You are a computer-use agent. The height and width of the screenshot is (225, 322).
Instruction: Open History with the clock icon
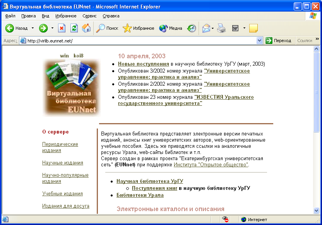pos(192,28)
